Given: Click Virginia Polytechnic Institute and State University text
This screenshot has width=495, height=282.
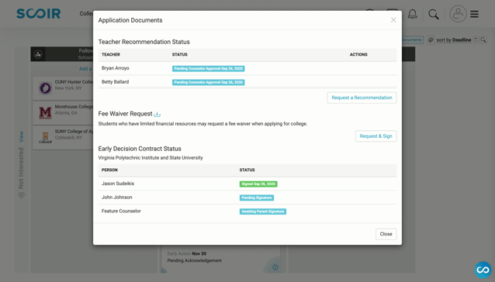Looking at the screenshot, I should pyautogui.click(x=151, y=158).
